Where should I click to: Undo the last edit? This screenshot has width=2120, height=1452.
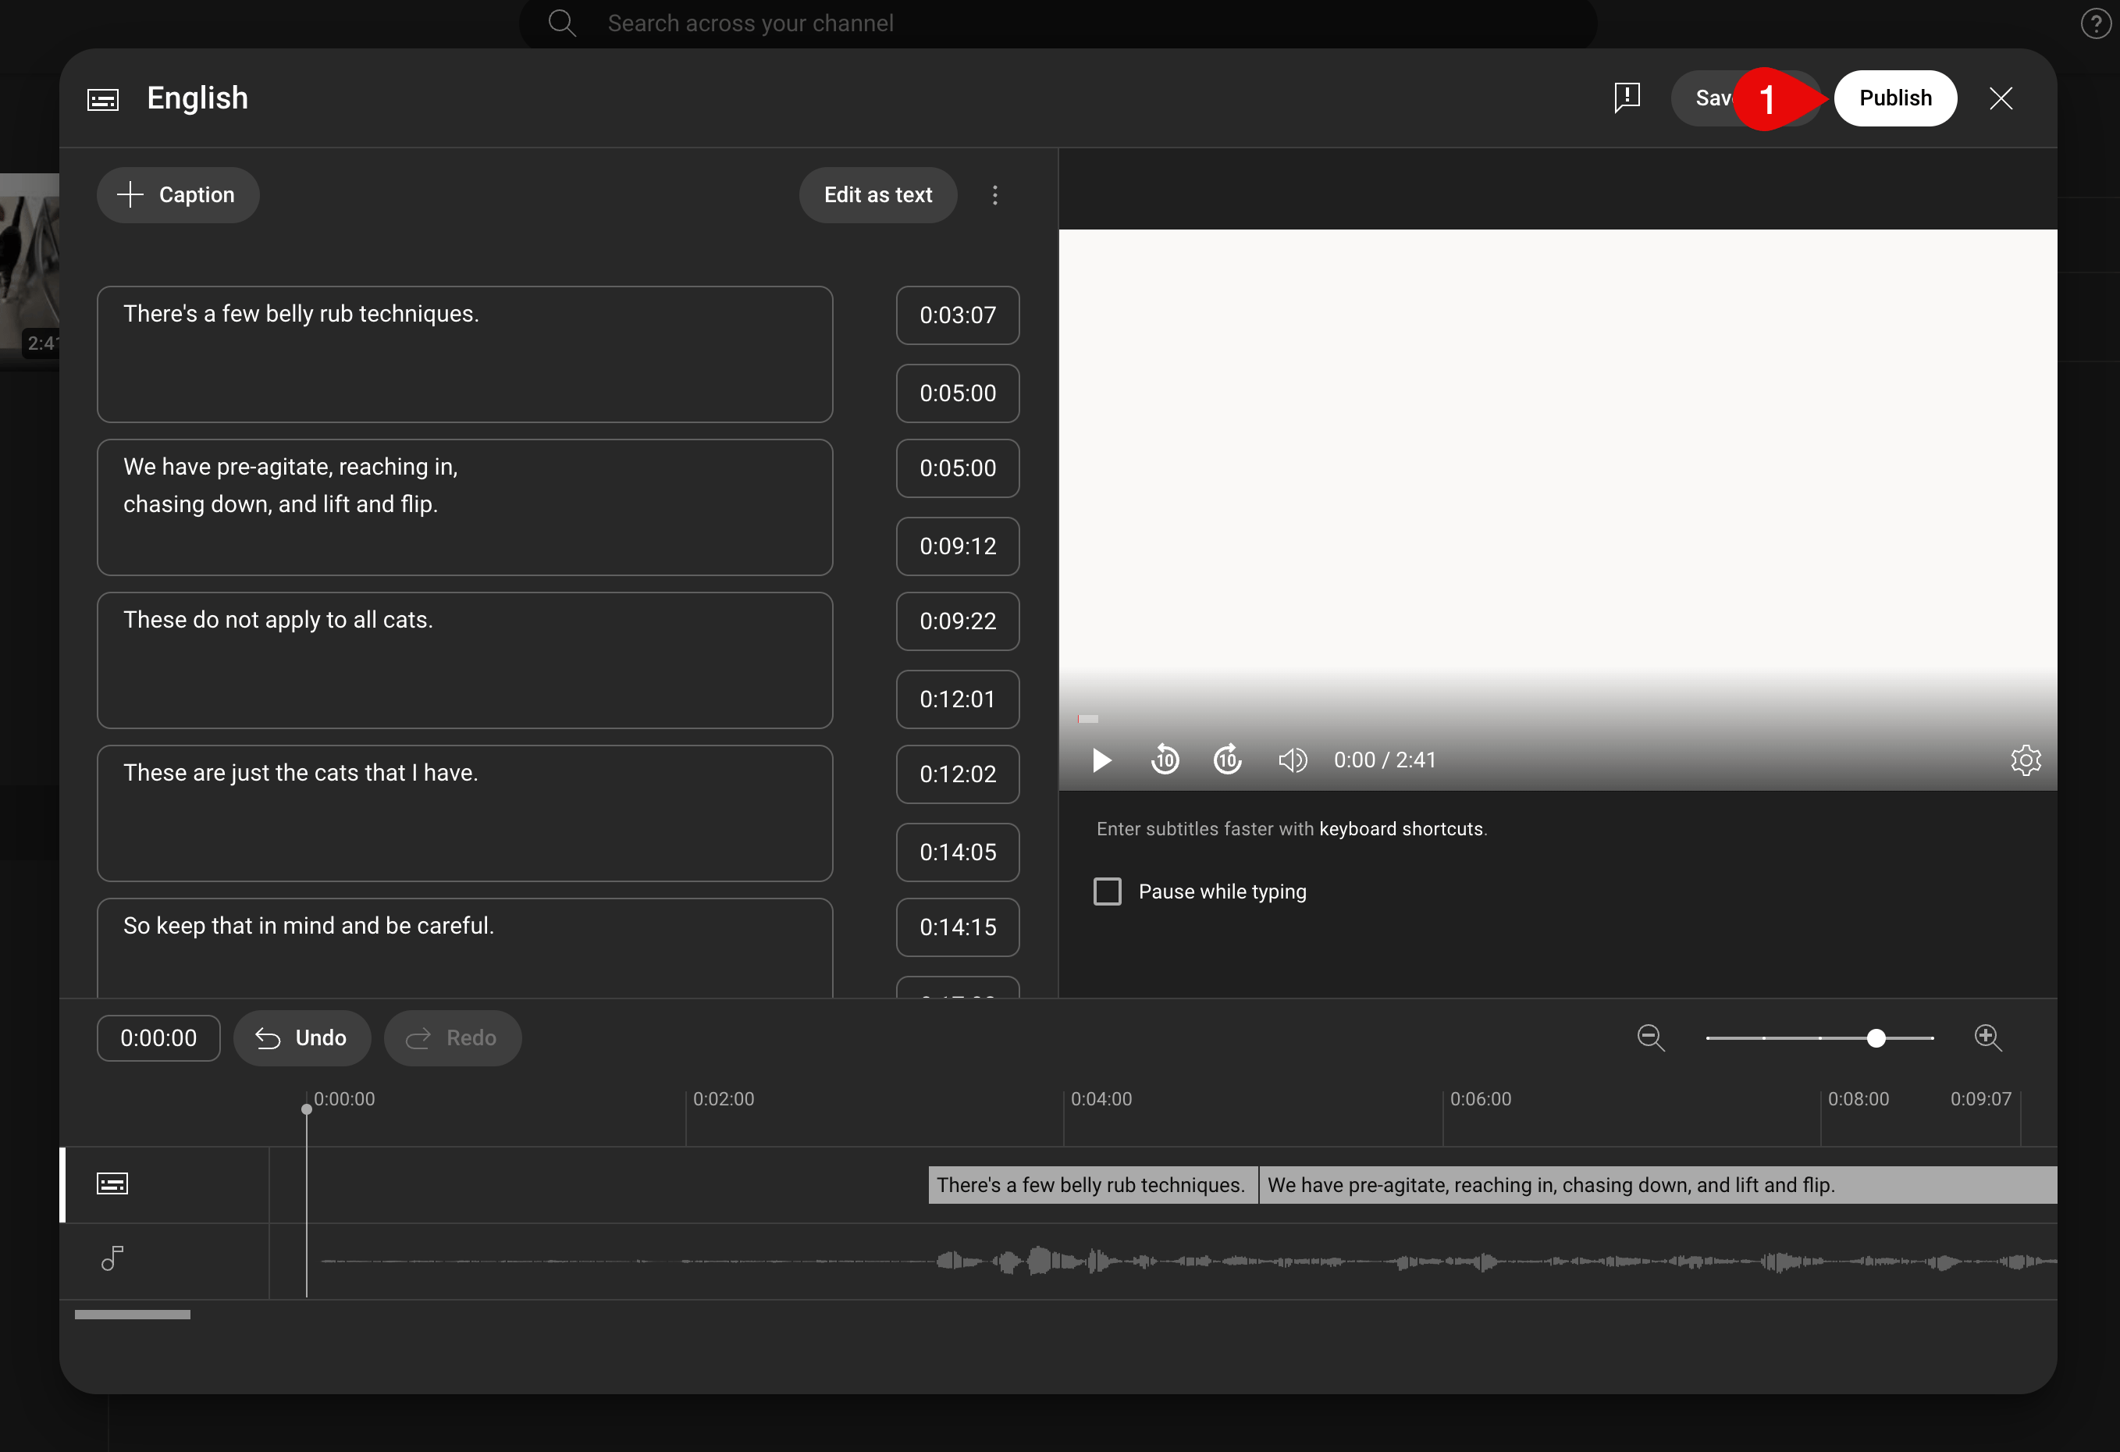302,1038
